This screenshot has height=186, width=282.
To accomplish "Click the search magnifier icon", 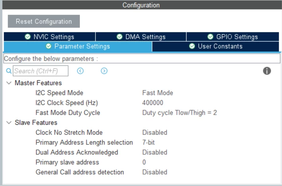I will point(9,71).
